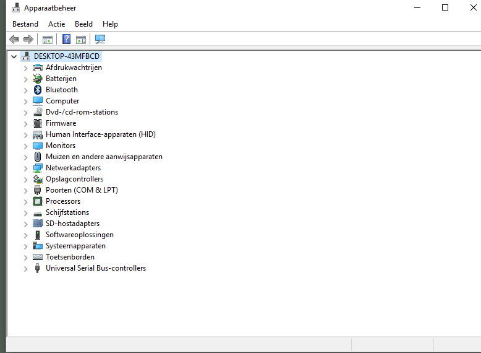Show or hide console tree toolbar icon
The image size is (481, 353).
point(48,40)
